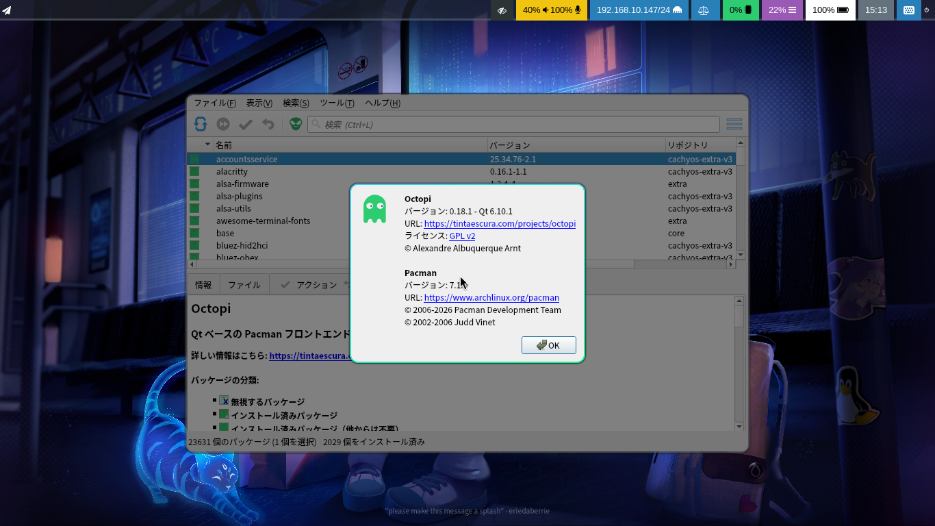Open the ファイル(F) menu
The height and width of the screenshot is (526, 935).
[x=215, y=103]
